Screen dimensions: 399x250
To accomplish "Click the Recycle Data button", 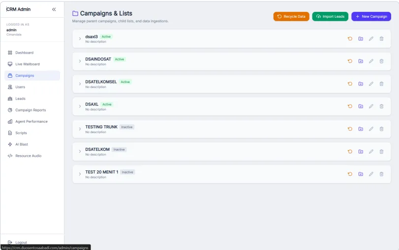I will click(x=291, y=17).
